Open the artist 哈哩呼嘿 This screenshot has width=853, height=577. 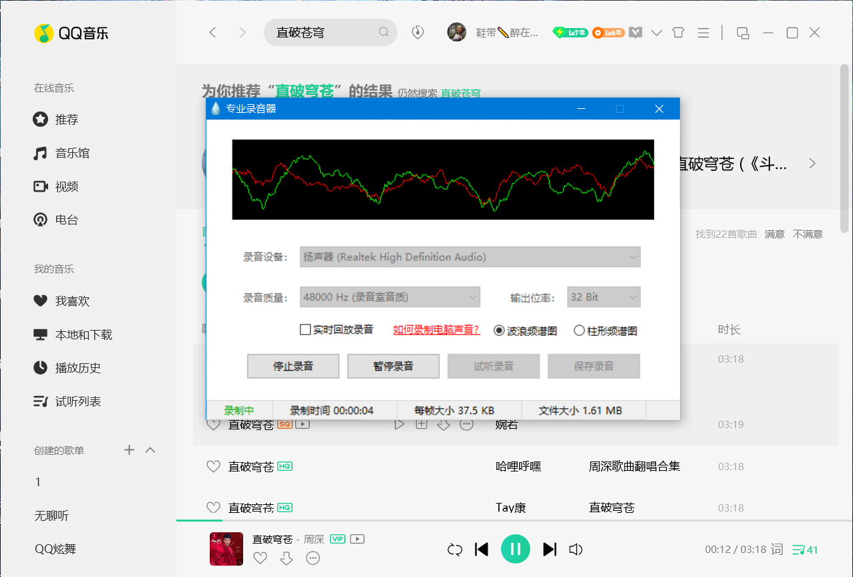(x=518, y=466)
